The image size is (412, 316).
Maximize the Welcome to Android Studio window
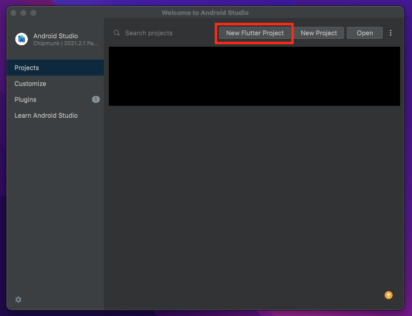pyautogui.click(x=33, y=13)
